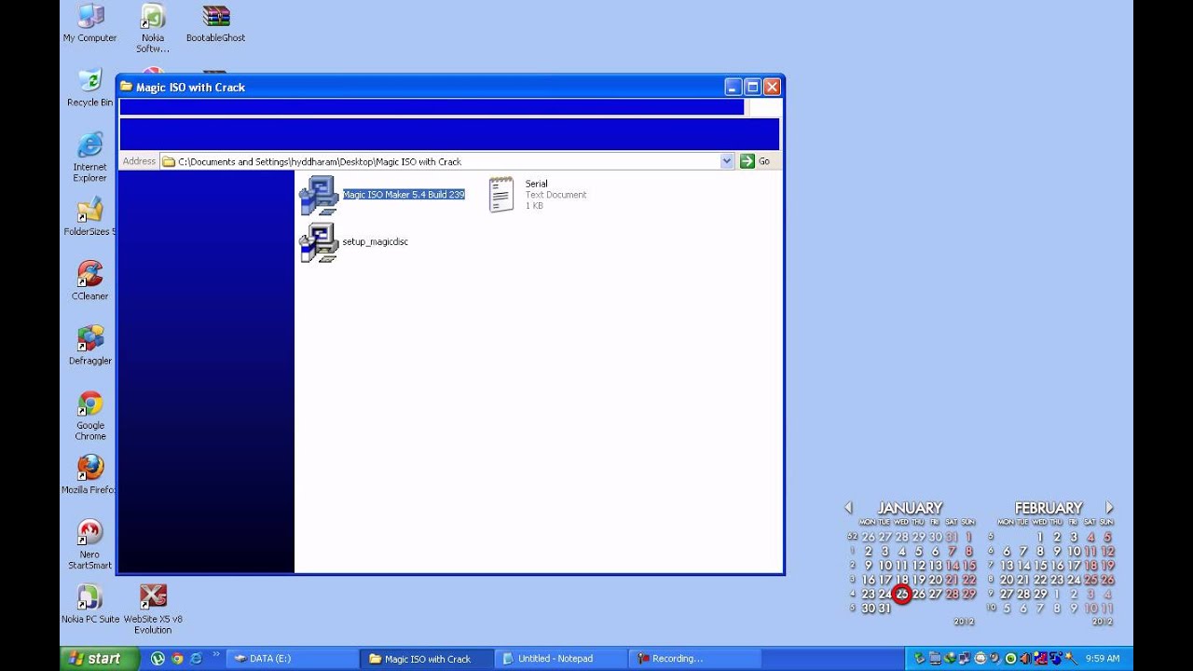Click January 31 in the bottom calendar row
This screenshot has width=1193, height=671.
pos(884,608)
